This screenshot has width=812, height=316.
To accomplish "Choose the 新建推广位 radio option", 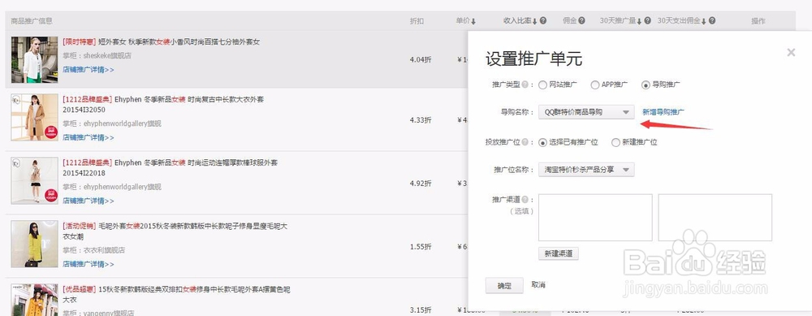I will (615, 142).
